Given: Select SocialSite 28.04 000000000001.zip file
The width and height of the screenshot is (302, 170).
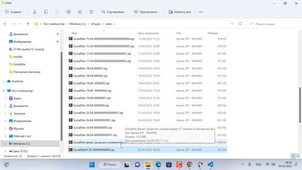Looking at the screenshot, I should 95,135.
